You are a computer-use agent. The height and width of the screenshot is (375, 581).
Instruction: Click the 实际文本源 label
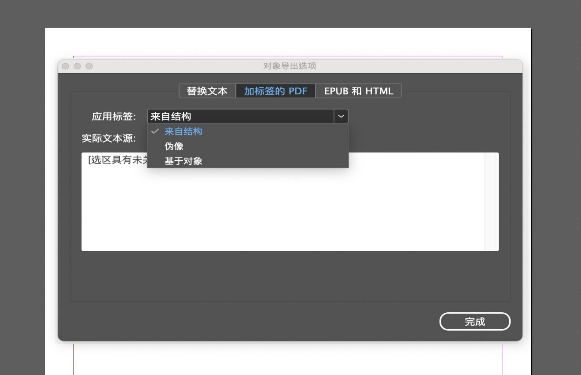[108, 138]
